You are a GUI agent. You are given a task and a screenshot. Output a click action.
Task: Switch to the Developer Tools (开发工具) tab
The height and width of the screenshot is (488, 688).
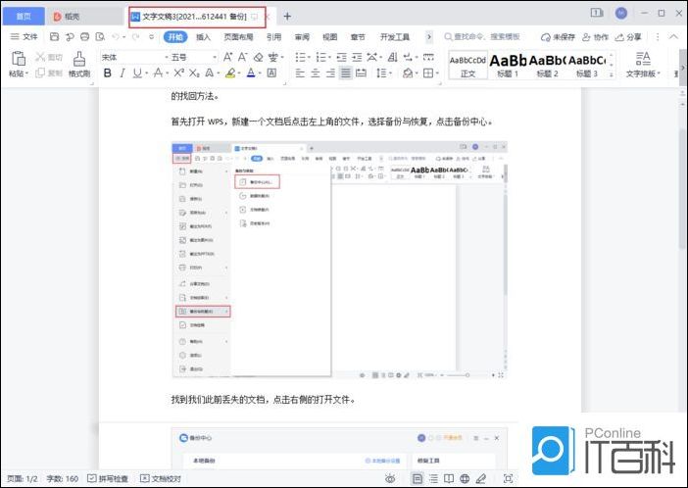pos(394,37)
